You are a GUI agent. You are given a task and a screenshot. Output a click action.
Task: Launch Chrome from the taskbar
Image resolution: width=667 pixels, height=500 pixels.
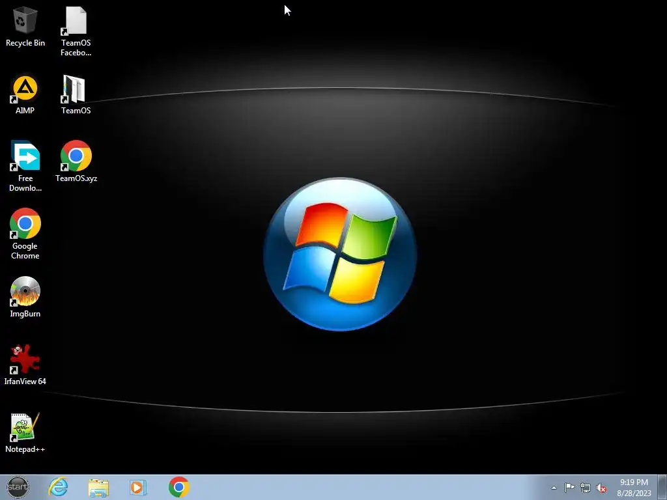pos(178,487)
